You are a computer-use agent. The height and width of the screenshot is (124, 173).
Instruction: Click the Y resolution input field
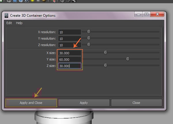[69, 39]
